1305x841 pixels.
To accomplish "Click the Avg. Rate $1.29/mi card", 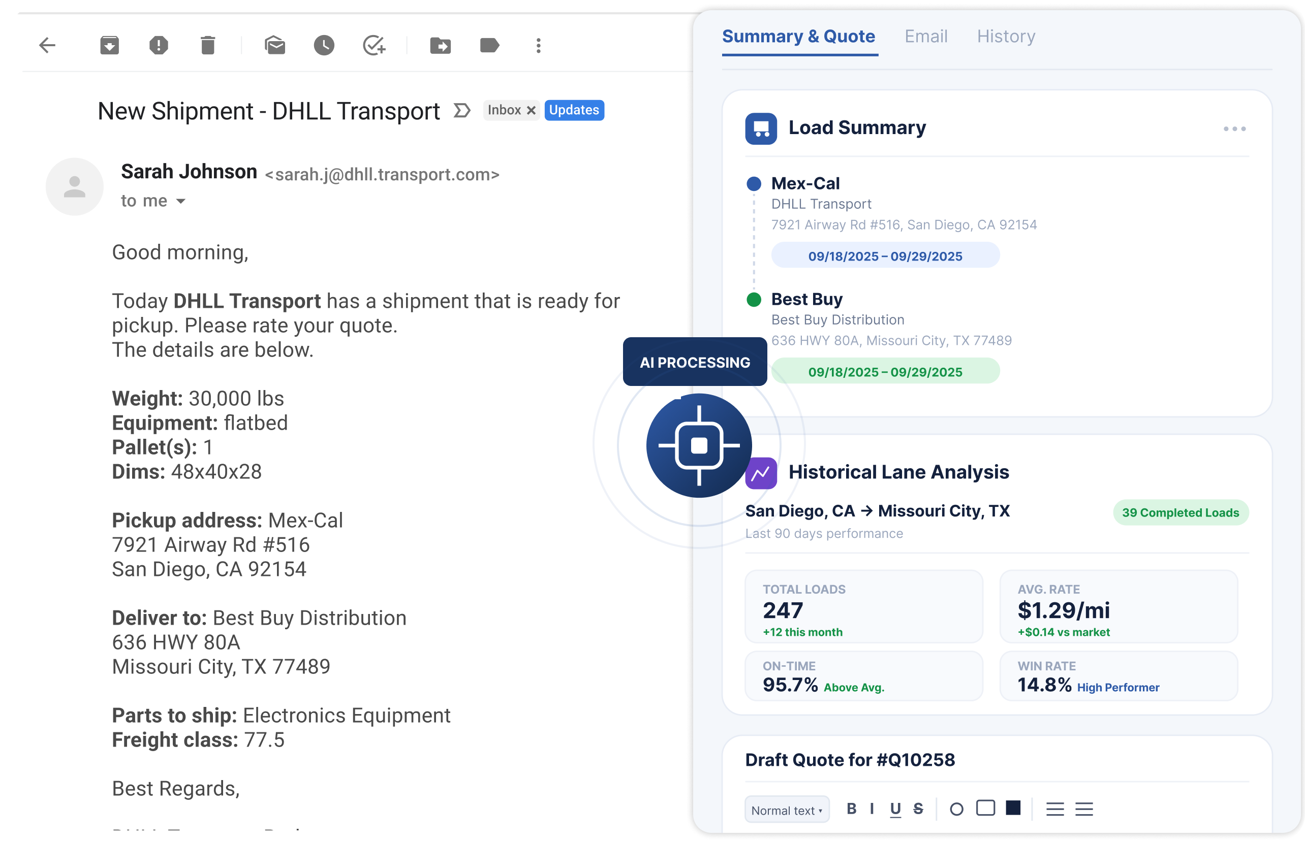I will pos(1118,607).
